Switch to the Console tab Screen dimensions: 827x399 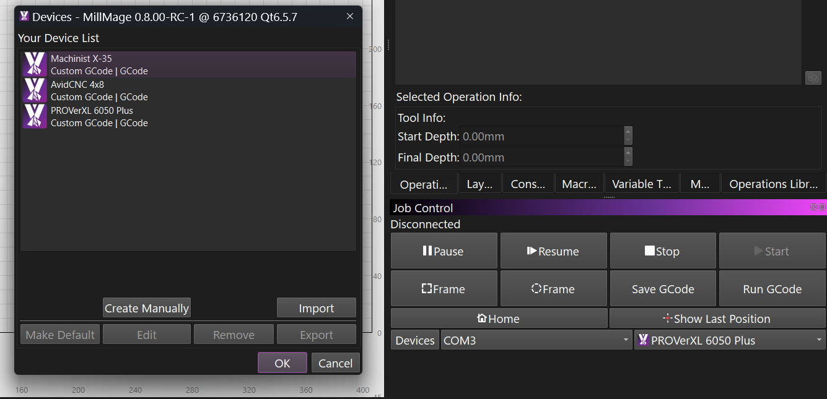pyautogui.click(x=528, y=184)
